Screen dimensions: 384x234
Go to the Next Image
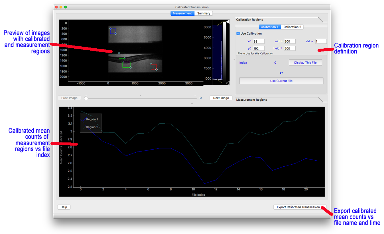(x=221, y=98)
